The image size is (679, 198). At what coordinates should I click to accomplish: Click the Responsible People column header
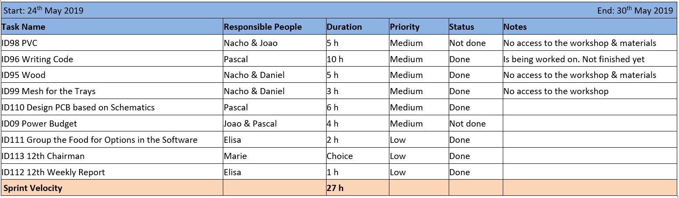[274, 27]
